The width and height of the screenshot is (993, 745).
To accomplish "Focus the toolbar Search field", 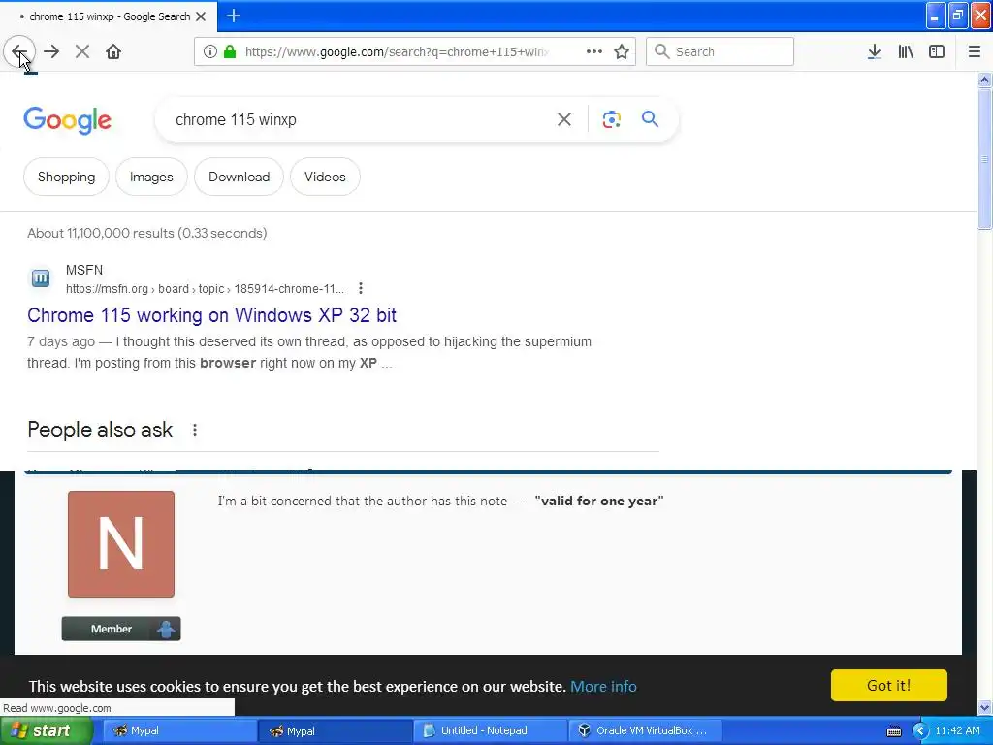I will pyautogui.click(x=720, y=52).
